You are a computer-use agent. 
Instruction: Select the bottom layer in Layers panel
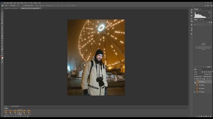(x=203, y=92)
